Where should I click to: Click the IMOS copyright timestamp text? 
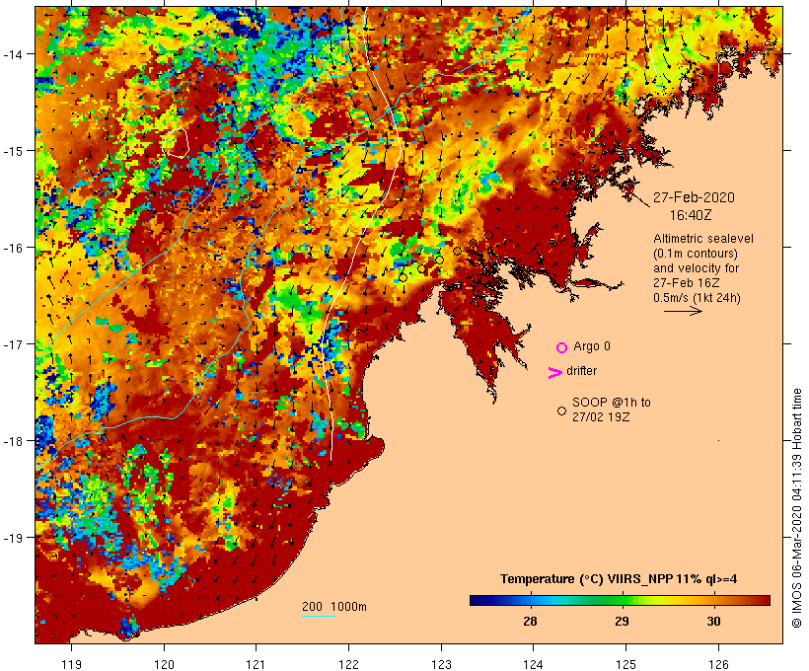(796, 508)
